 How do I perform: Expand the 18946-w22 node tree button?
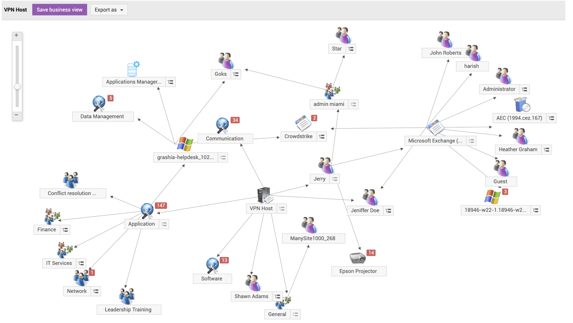pyautogui.click(x=536, y=210)
